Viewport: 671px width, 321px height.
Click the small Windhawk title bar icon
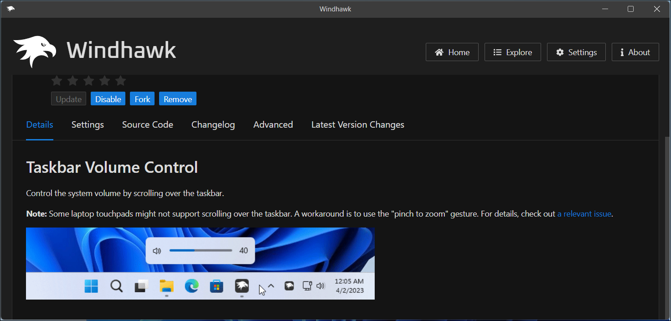10,9
